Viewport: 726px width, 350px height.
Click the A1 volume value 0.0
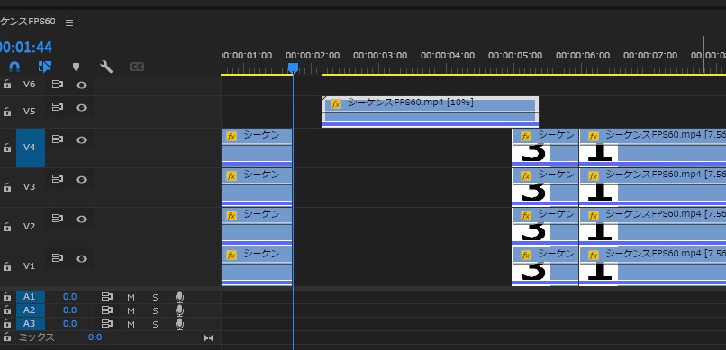70,297
